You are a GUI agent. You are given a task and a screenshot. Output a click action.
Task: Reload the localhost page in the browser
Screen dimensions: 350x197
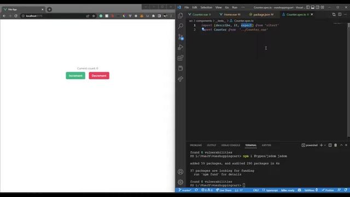16,16
